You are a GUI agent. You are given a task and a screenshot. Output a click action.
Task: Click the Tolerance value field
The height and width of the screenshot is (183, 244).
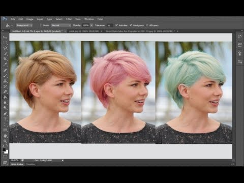tap(109, 25)
